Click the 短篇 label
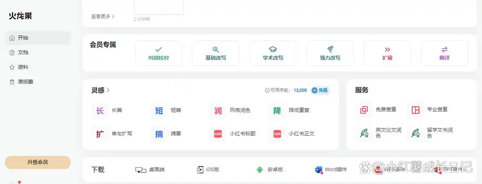 click(176, 110)
